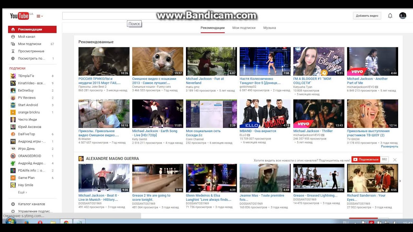Open Game Plan channel icon
The height and width of the screenshot is (232, 413).
coord(13,178)
